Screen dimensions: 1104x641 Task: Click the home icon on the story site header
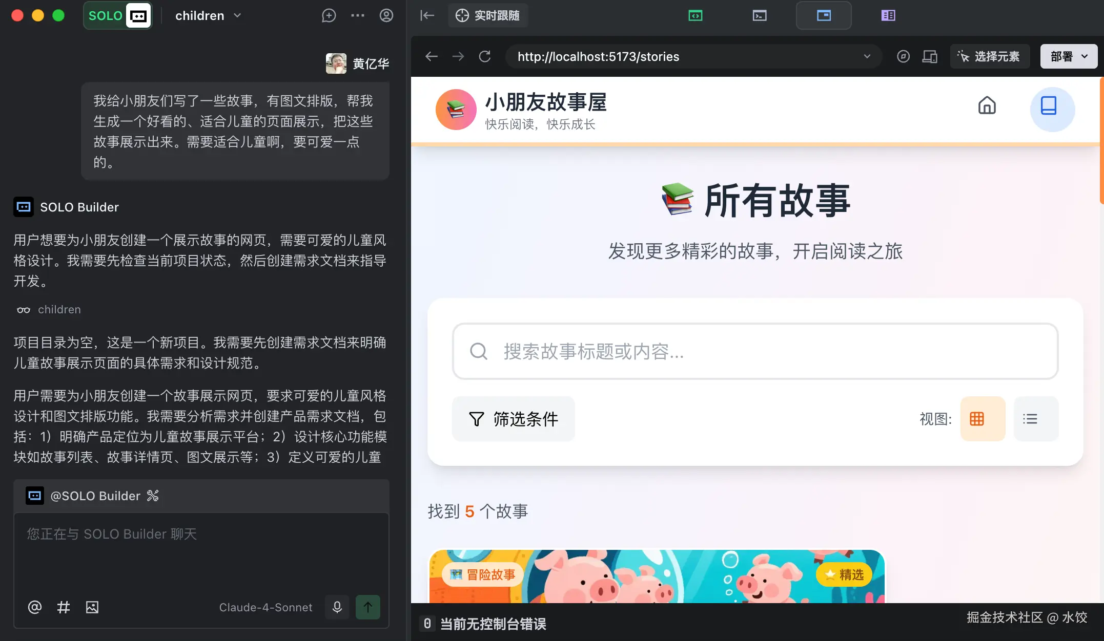click(x=987, y=105)
